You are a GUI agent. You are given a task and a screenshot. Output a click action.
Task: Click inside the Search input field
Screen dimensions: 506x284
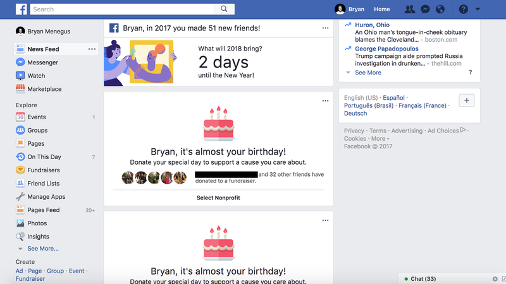[122, 9]
